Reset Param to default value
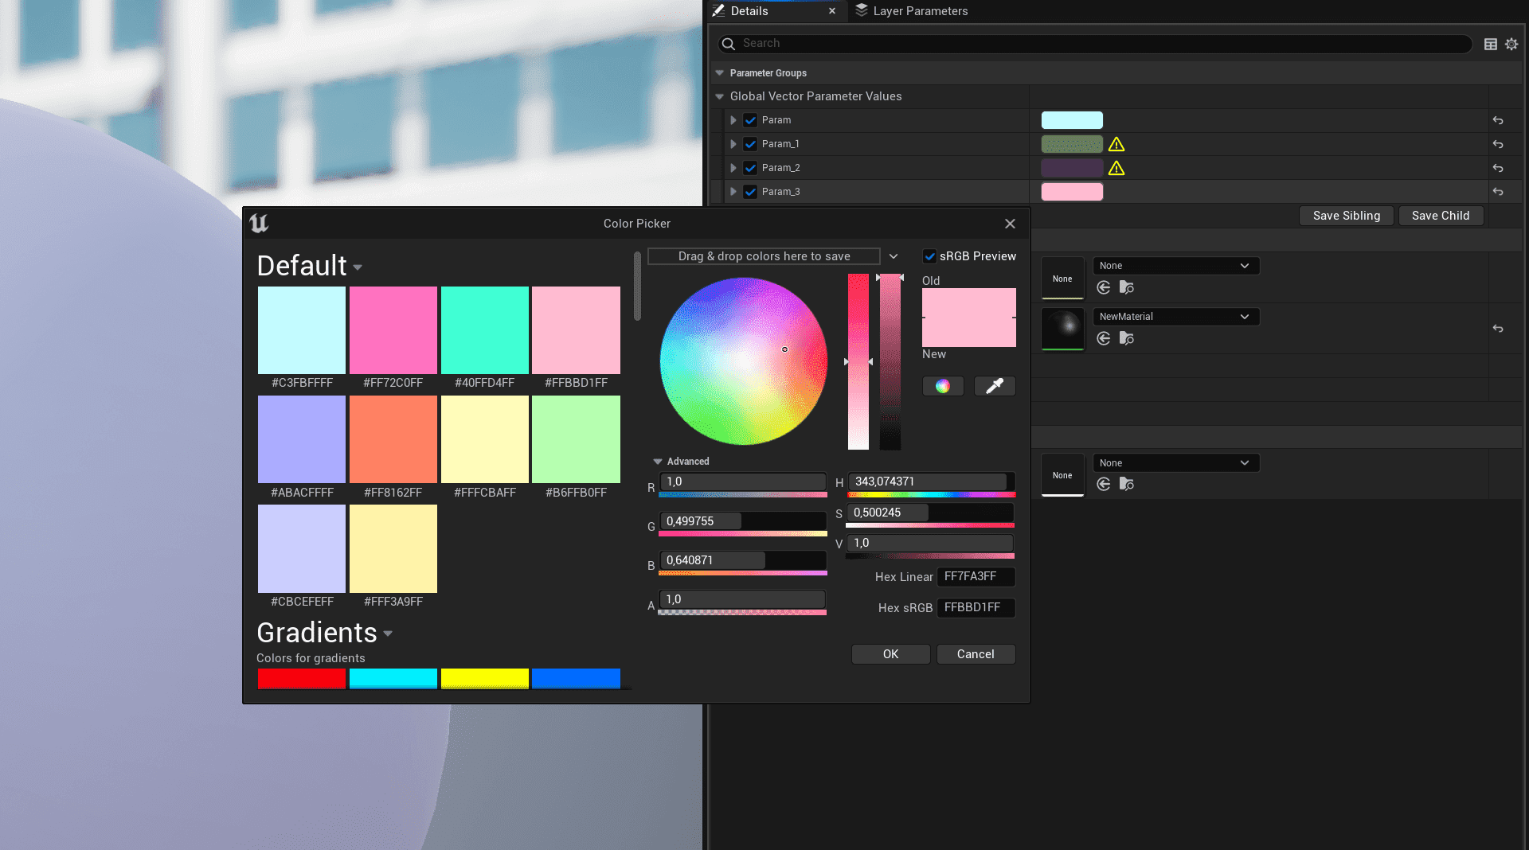Viewport: 1529px width, 850px height. [1498, 120]
